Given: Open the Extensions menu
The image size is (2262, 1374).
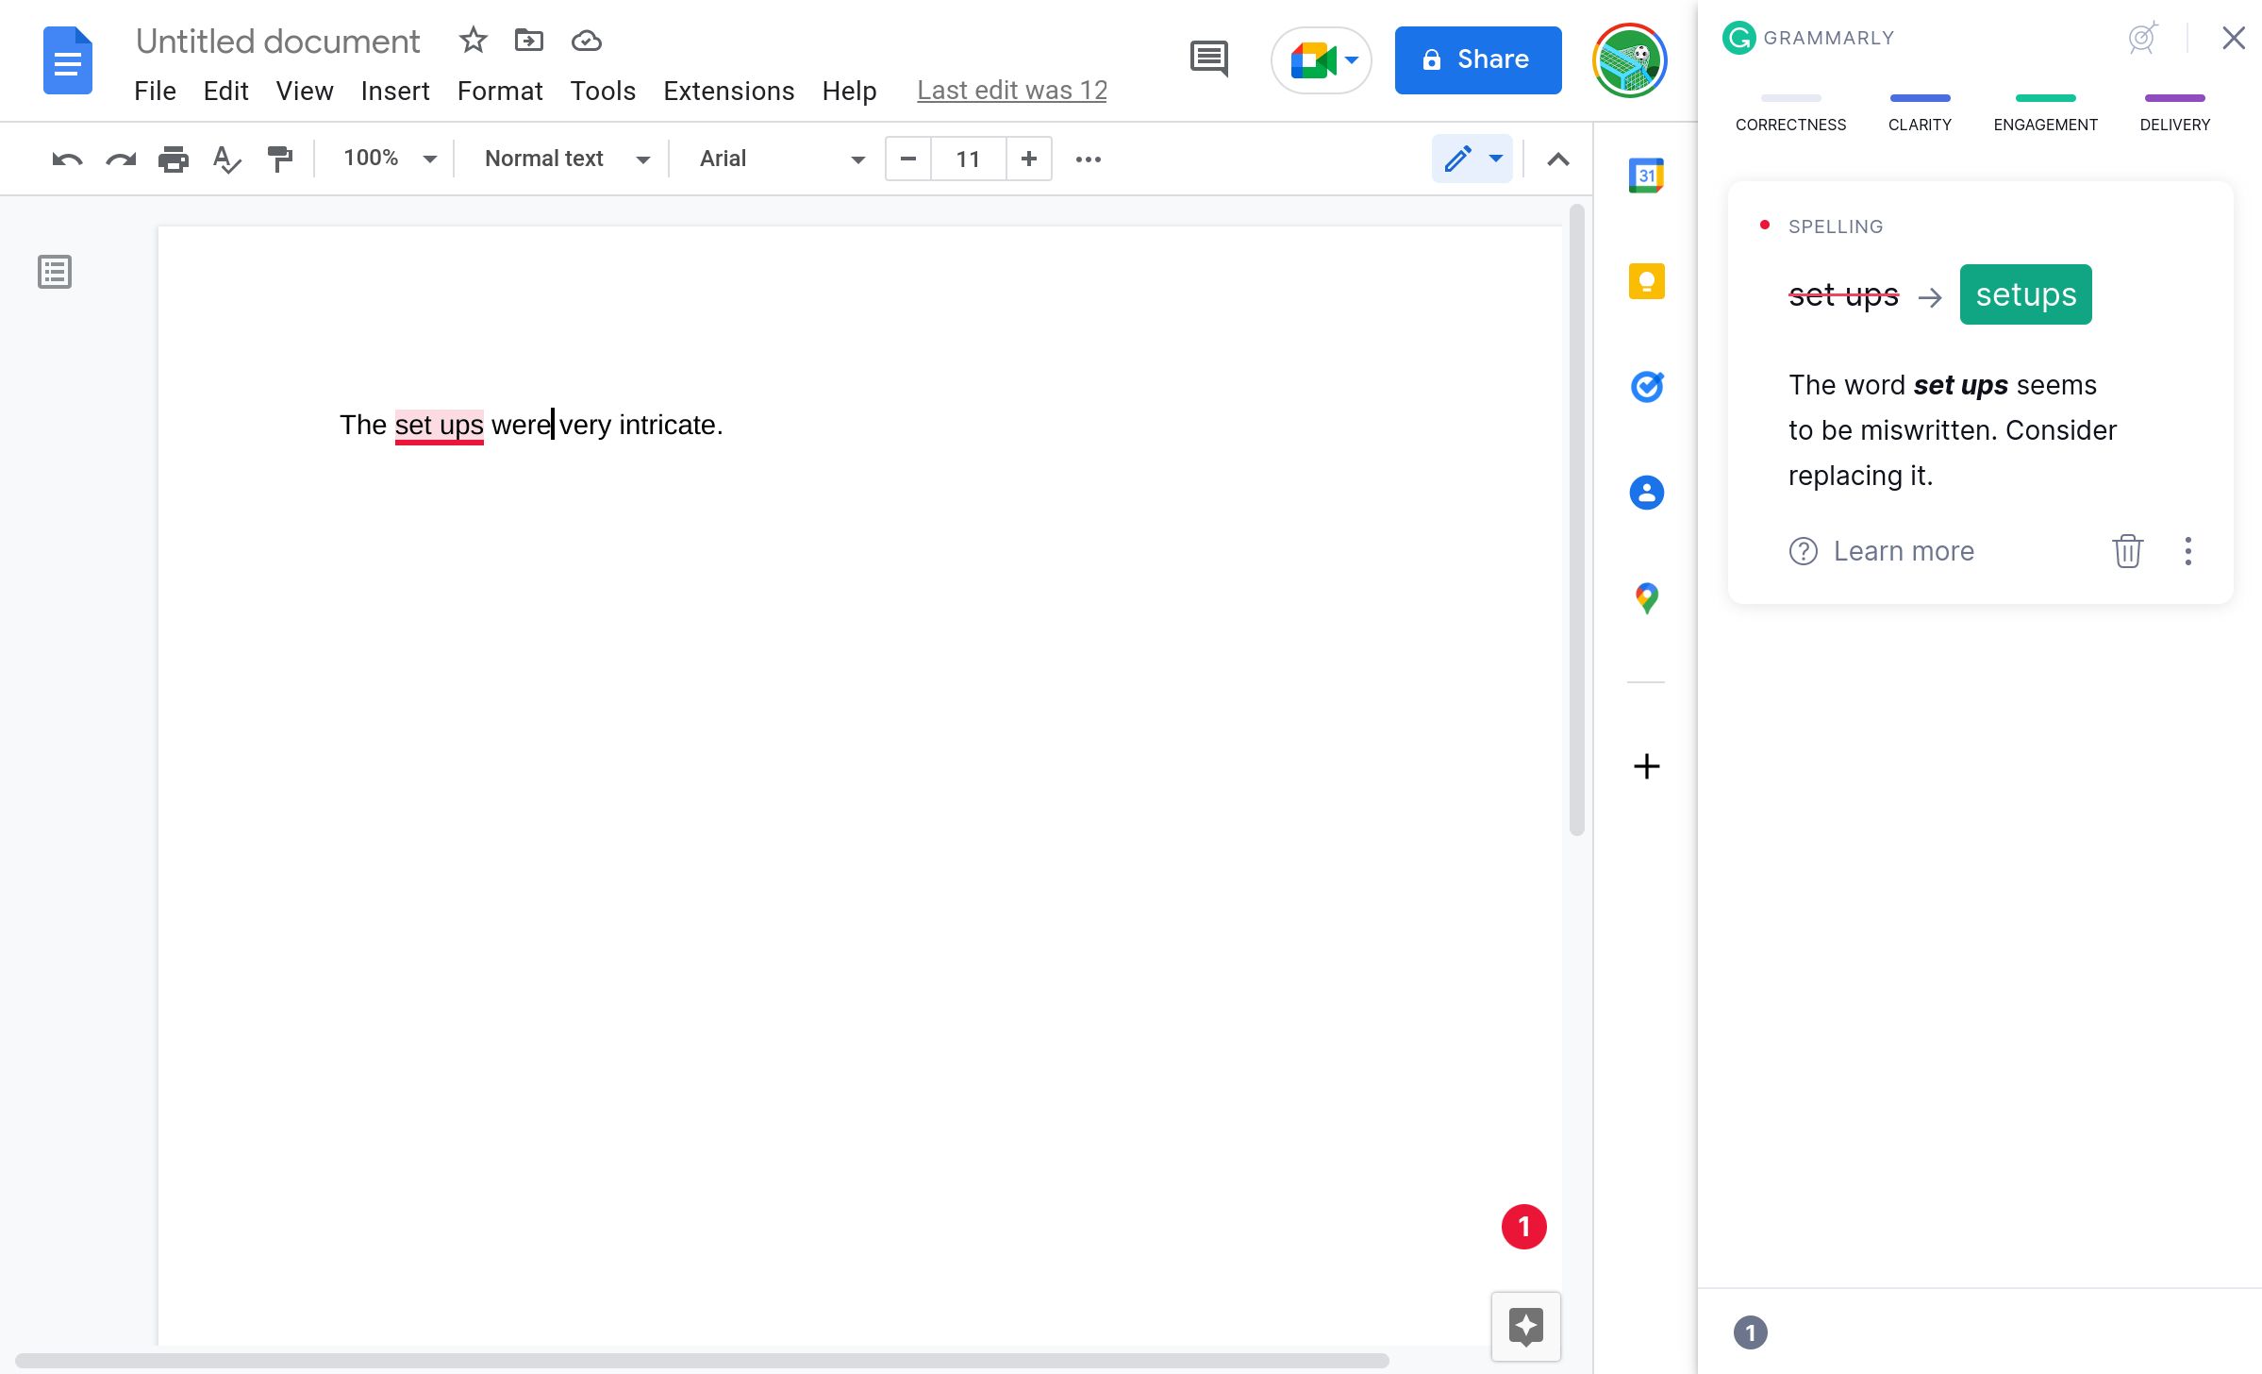Looking at the screenshot, I should point(727,89).
